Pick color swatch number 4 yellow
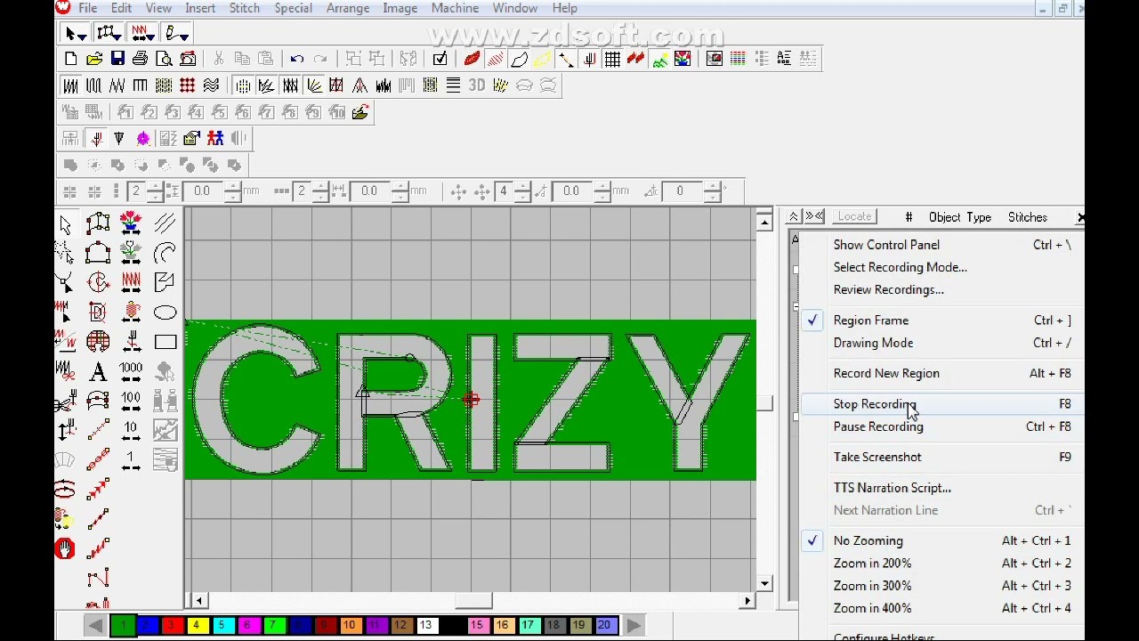The image size is (1139, 641). pyautogui.click(x=197, y=625)
